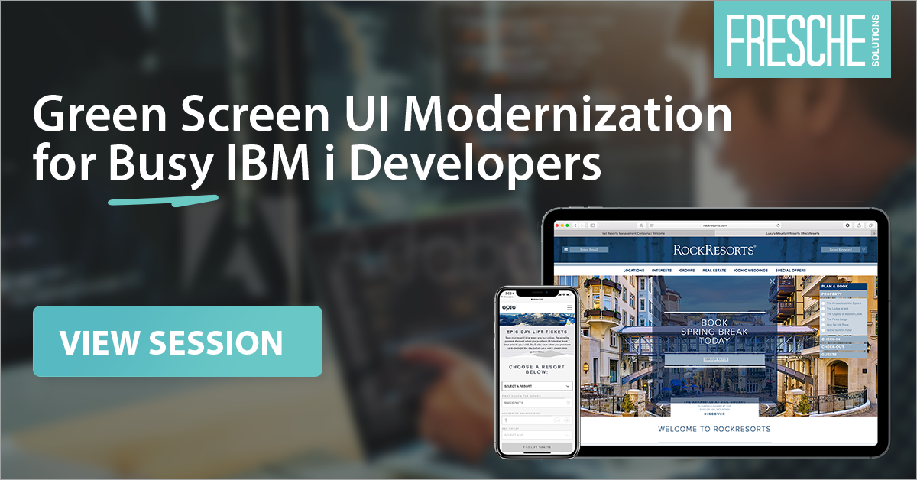Select The Arrabelle at Vail Square option

click(844, 303)
